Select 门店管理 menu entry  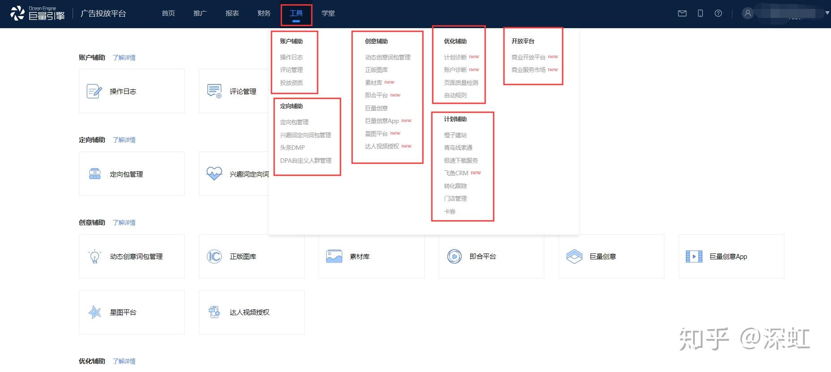(x=455, y=199)
